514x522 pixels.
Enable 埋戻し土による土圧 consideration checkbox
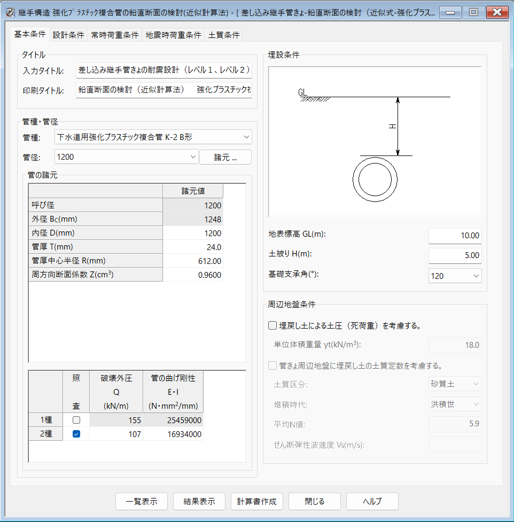(x=272, y=325)
